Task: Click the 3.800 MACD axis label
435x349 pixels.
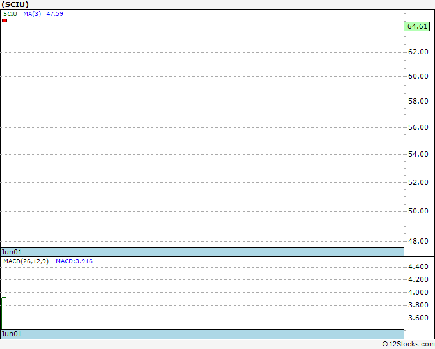Action: pyautogui.click(x=418, y=305)
